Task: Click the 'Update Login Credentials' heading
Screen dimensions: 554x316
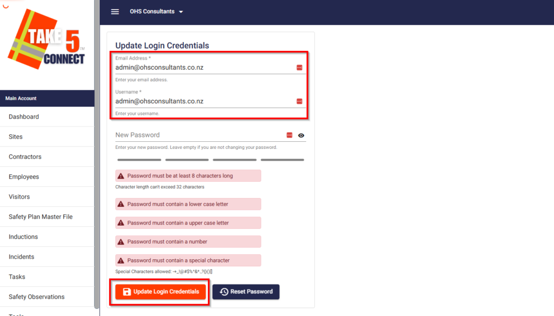Action: click(162, 45)
